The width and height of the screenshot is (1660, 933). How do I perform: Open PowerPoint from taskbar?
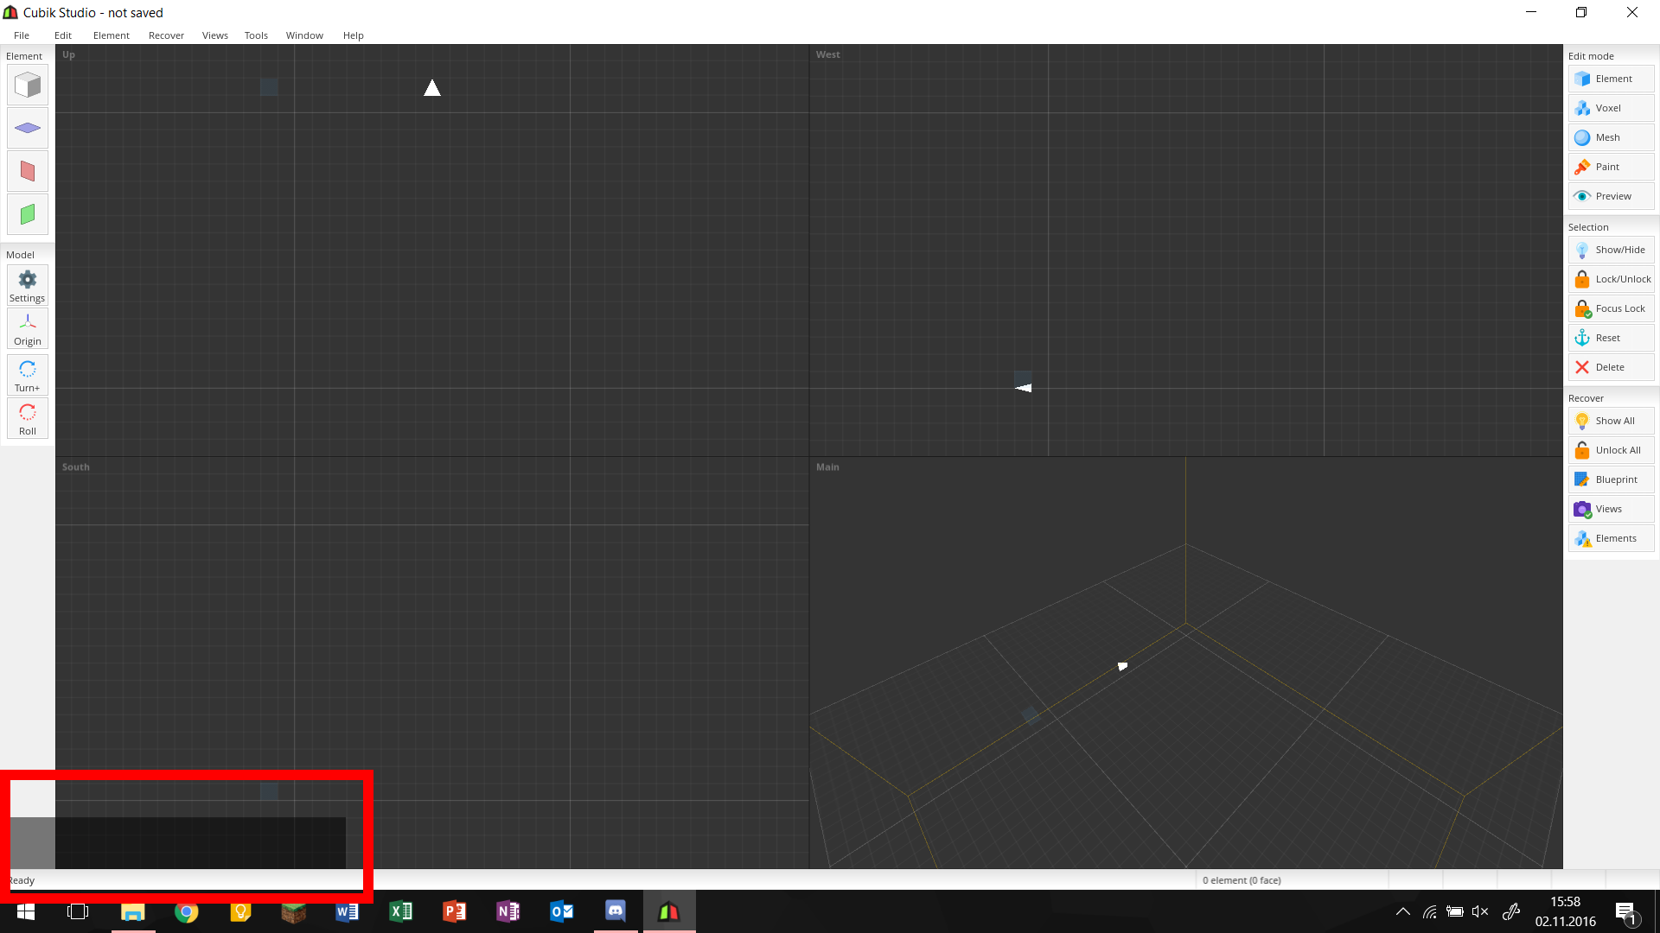click(x=454, y=911)
